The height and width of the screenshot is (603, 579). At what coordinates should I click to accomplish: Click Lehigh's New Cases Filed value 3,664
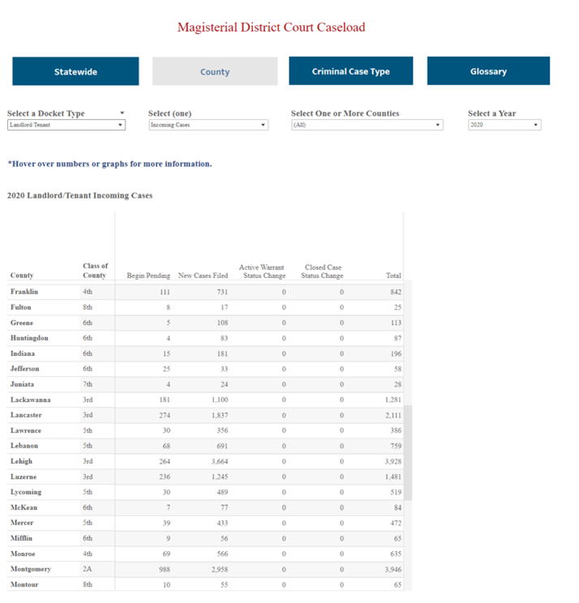pos(220,461)
